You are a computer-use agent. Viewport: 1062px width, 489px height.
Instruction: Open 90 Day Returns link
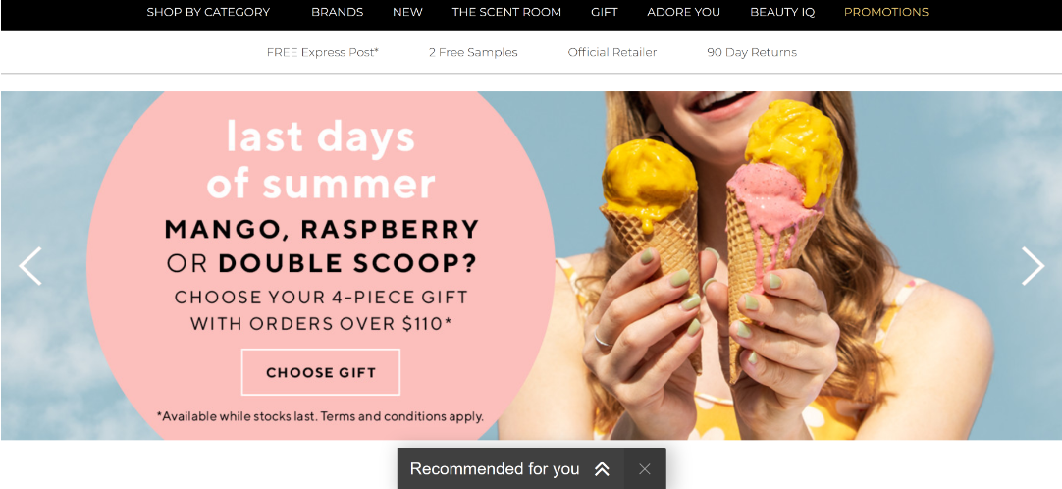752,52
